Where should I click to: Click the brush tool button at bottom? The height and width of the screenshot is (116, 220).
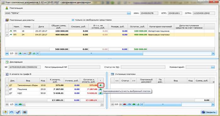(x=18, y=112)
